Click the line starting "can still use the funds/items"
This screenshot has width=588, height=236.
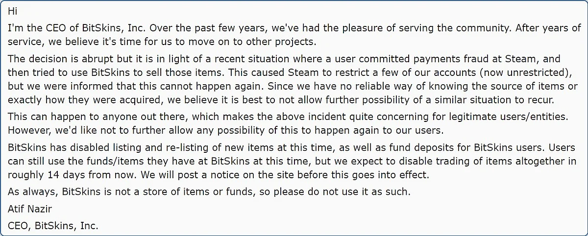point(294,160)
